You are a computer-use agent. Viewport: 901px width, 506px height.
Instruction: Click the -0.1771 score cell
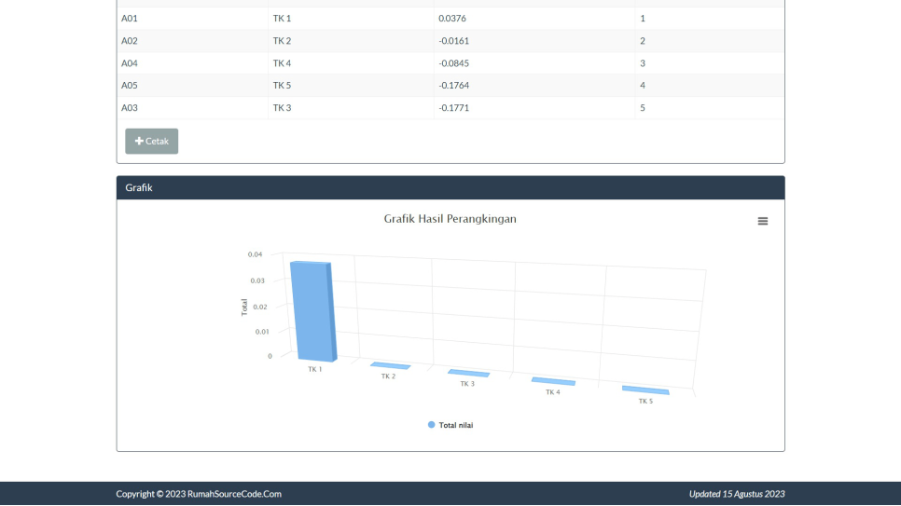(x=454, y=108)
